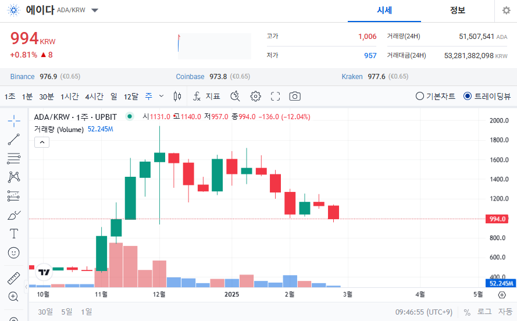The width and height of the screenshot is (517, 321).
Task: Toggle fullscreen chart mode
Action: [x=275, y=96]
